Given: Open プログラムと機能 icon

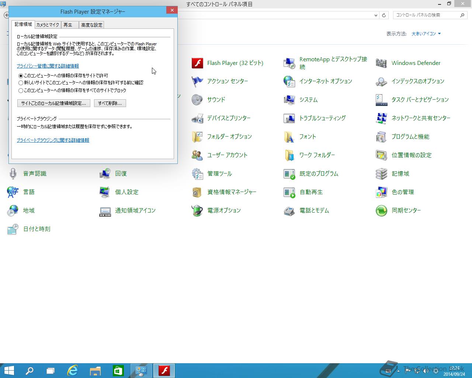Looking at the screenshot, I should pos(382,137).
